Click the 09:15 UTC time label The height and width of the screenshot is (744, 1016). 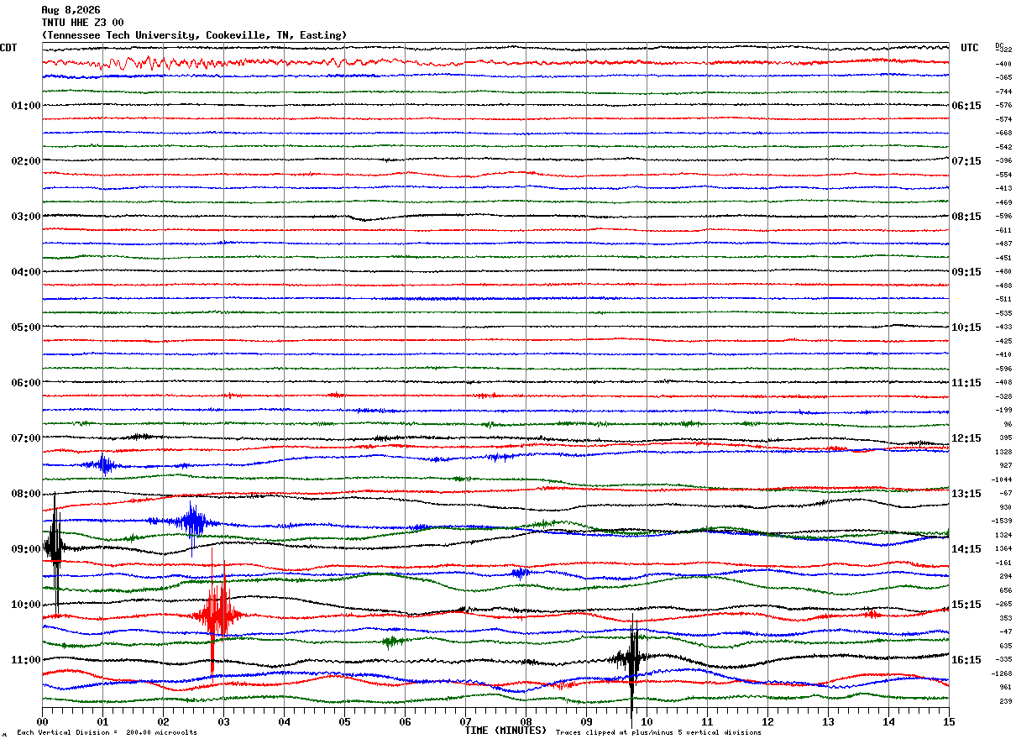click(966, 272)
